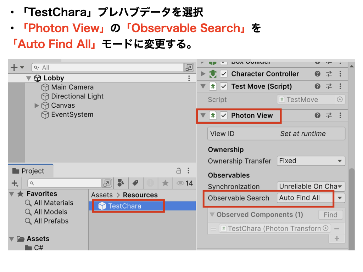The width and height of the screenshot is (363, 272).
Task: Open Synchronization Unreliable On Change dropdown
Action: pyautogui.click(x=311, y=186)
